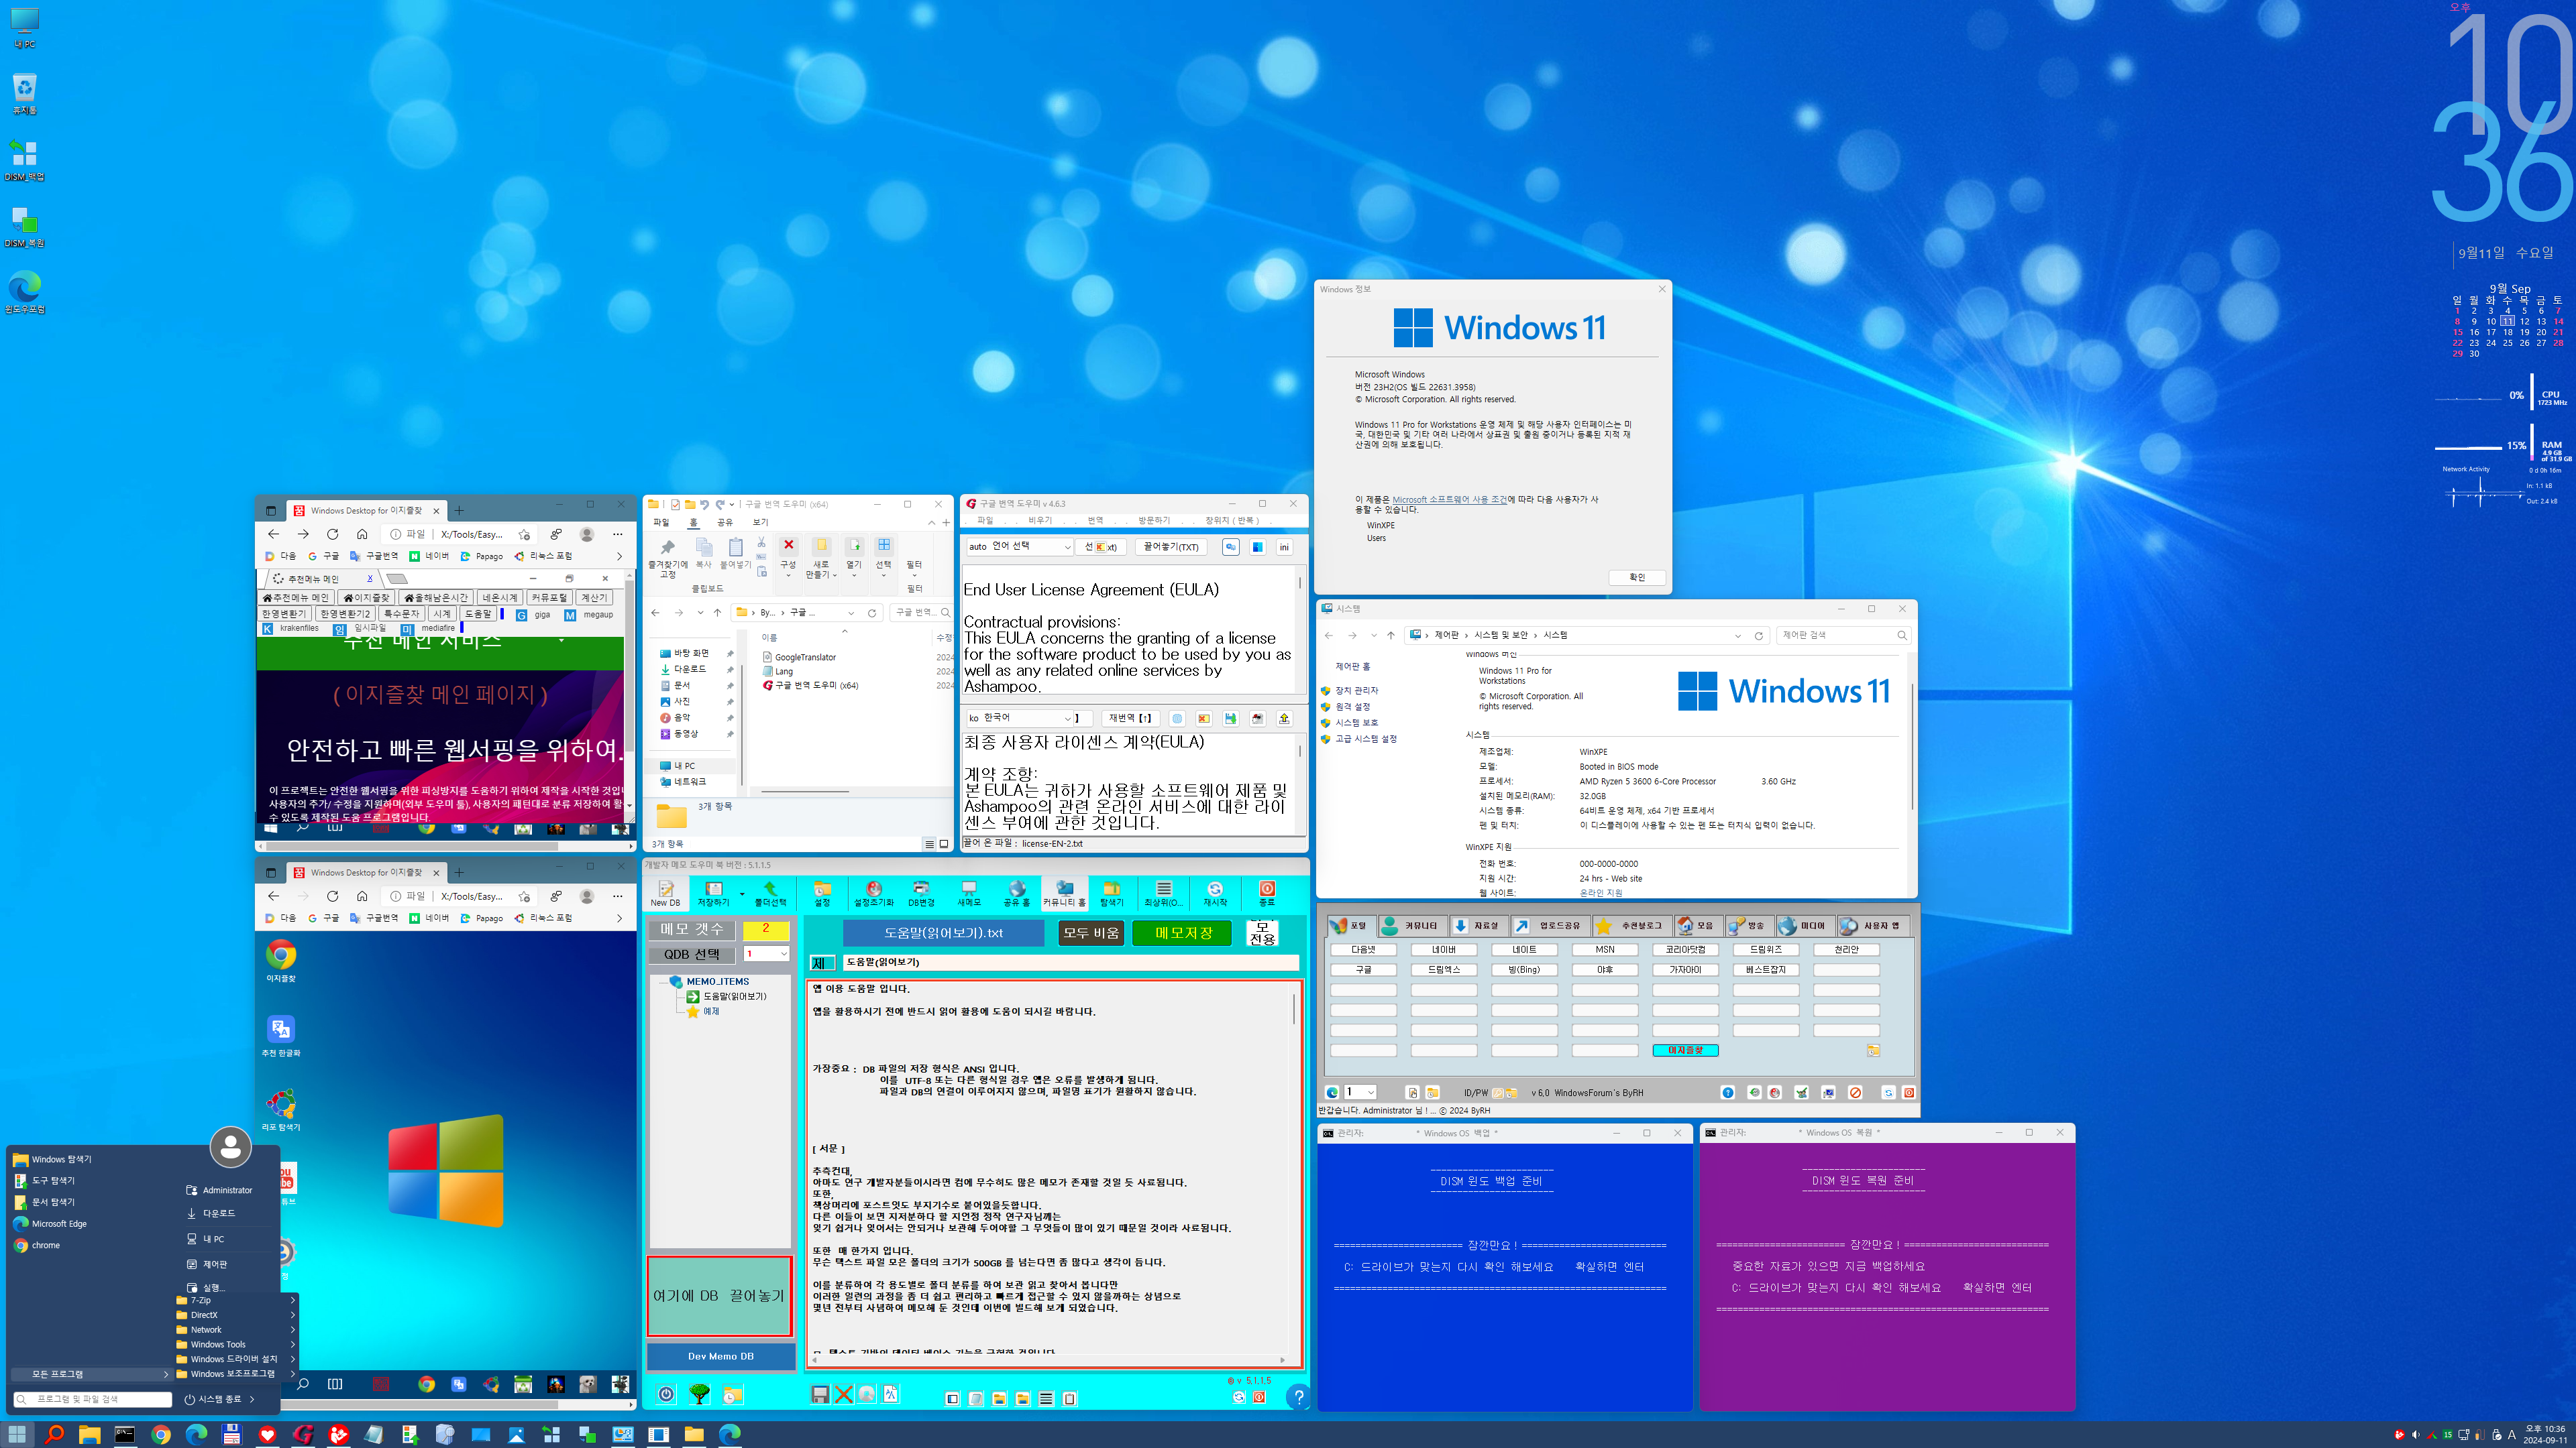Open 장치 관리자 link in 시스템 window
Screen dimensions: 2576x1448
coord(1357,690)
